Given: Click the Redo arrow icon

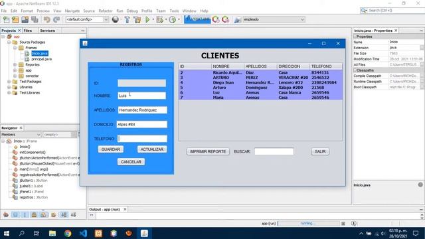Looking at the screenshot, I should [x=56, y=19].
